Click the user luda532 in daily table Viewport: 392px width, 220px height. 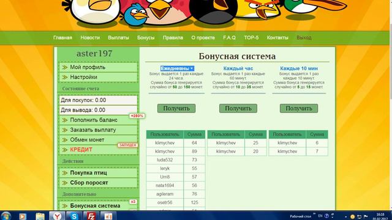tap(165, 160)
